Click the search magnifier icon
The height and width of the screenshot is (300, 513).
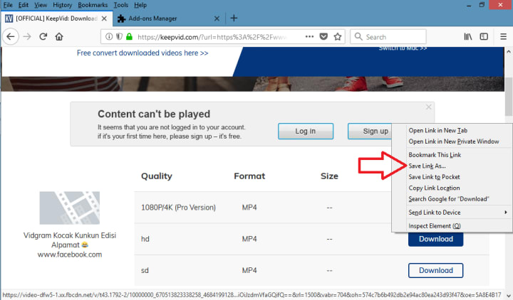358,36
